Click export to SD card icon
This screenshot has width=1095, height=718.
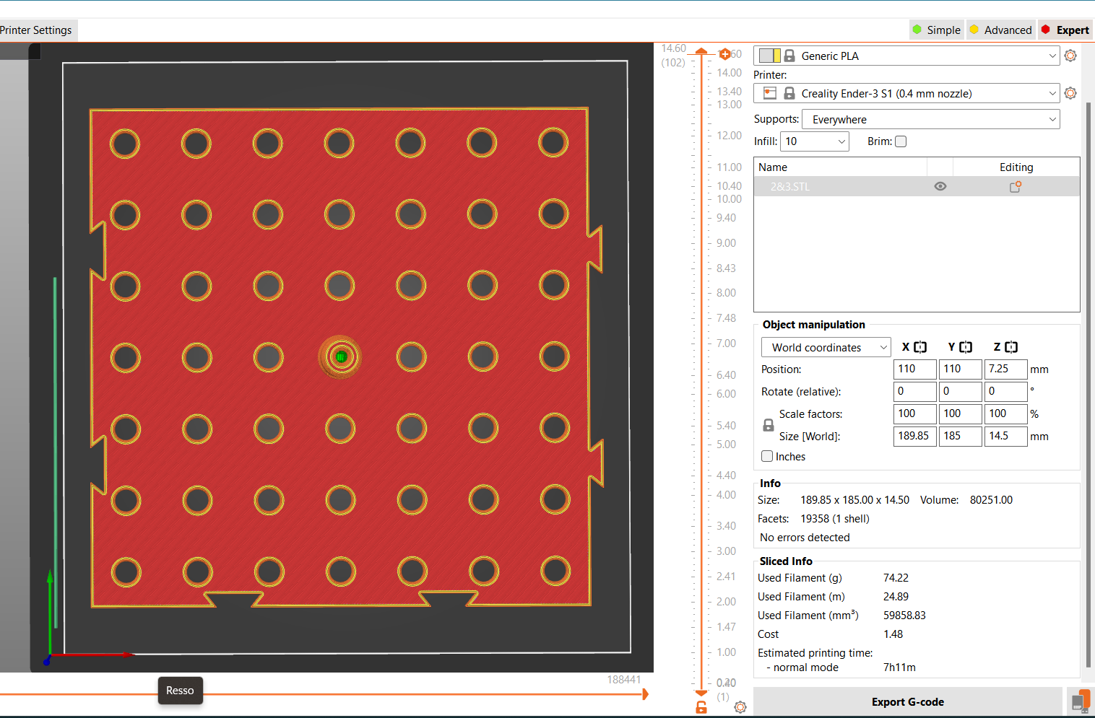[x=1081, y=701]
